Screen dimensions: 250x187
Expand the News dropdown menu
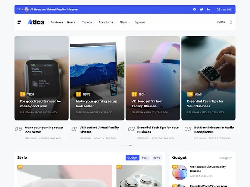pos(72,22)
